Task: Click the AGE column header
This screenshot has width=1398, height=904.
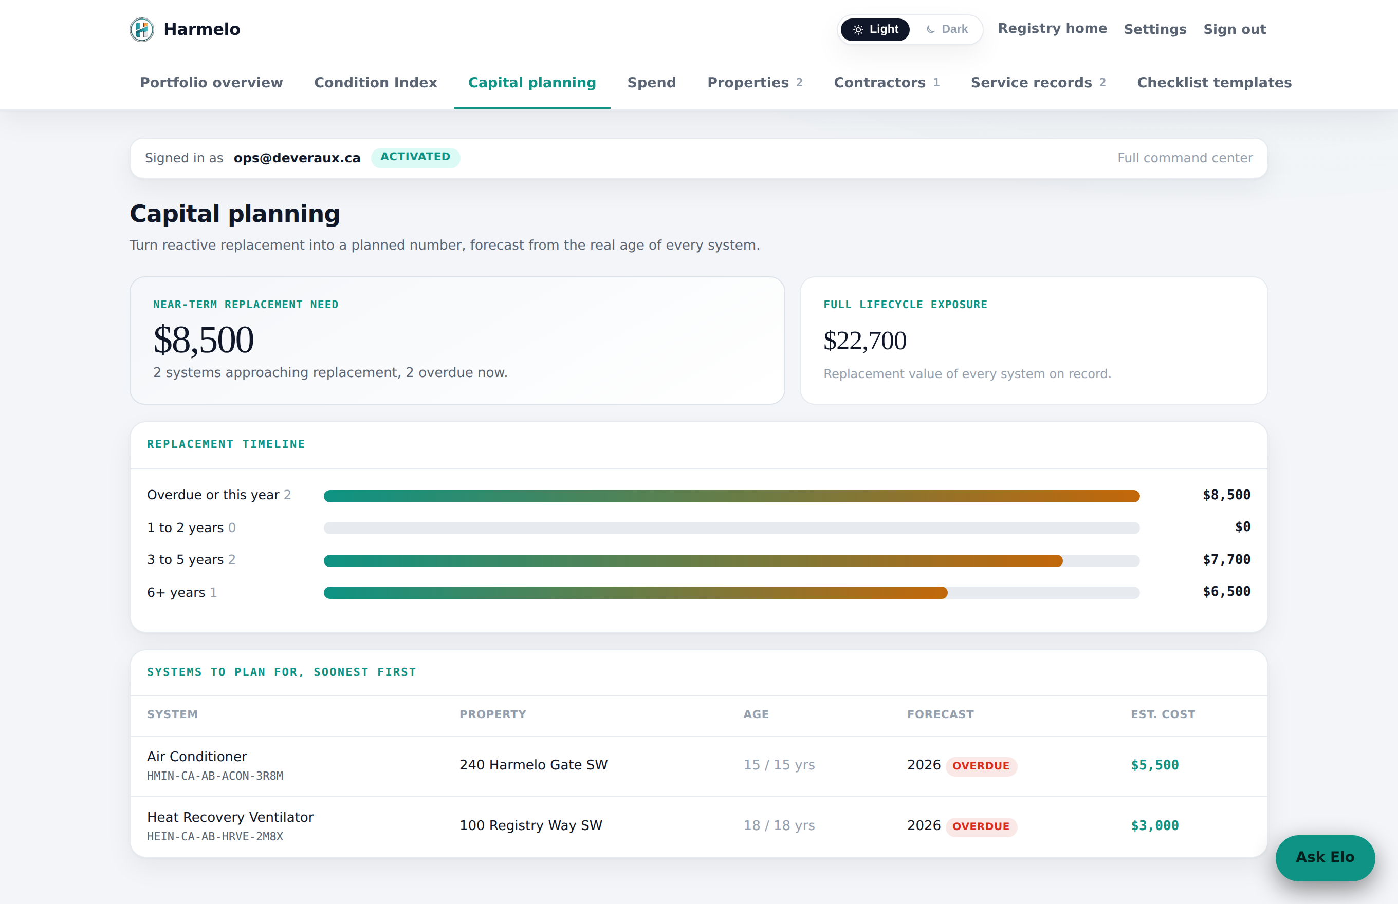Action: click(x=756, y=714)
